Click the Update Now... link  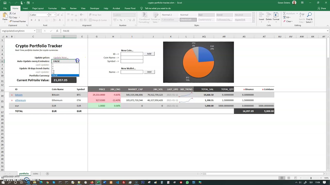click(61, 58)
